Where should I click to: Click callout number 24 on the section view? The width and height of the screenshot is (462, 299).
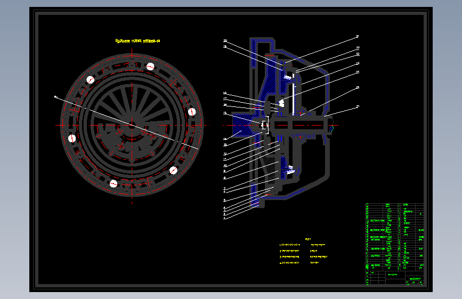coord(358,63)
